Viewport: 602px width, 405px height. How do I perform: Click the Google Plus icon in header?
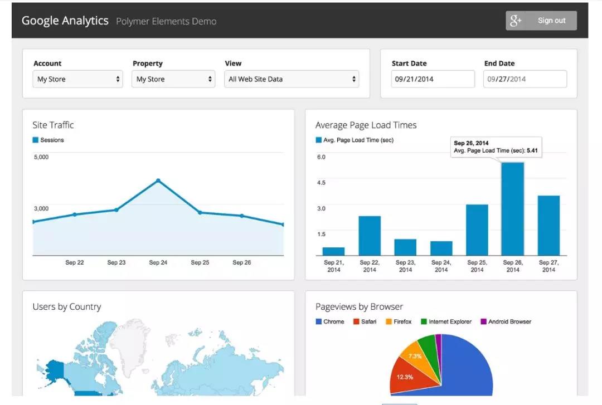[516, 21]
